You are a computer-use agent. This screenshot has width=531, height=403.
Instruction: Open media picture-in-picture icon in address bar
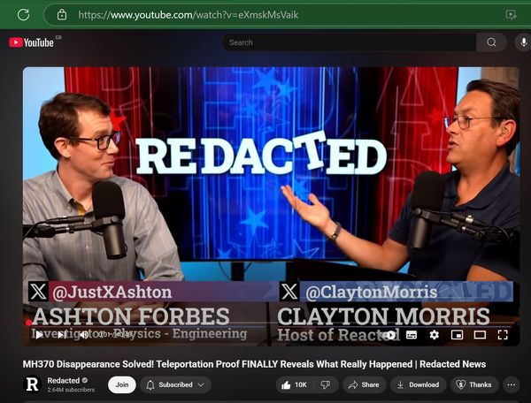point(511,14)
